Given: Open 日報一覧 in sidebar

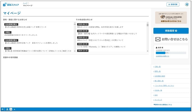Looking at the screenshot, I should (x=158, y=67).
